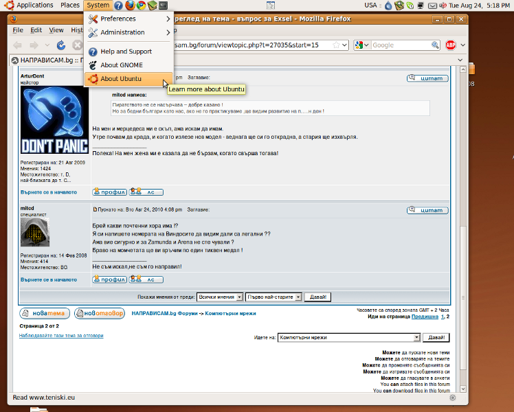Click Върнете се в началото under ArturDent
The height and width of the screenshot is (412, 514).
49,192
